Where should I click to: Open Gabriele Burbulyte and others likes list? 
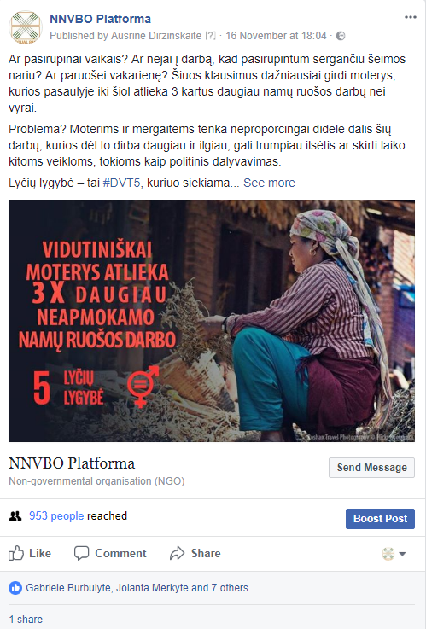click(137, 588)
